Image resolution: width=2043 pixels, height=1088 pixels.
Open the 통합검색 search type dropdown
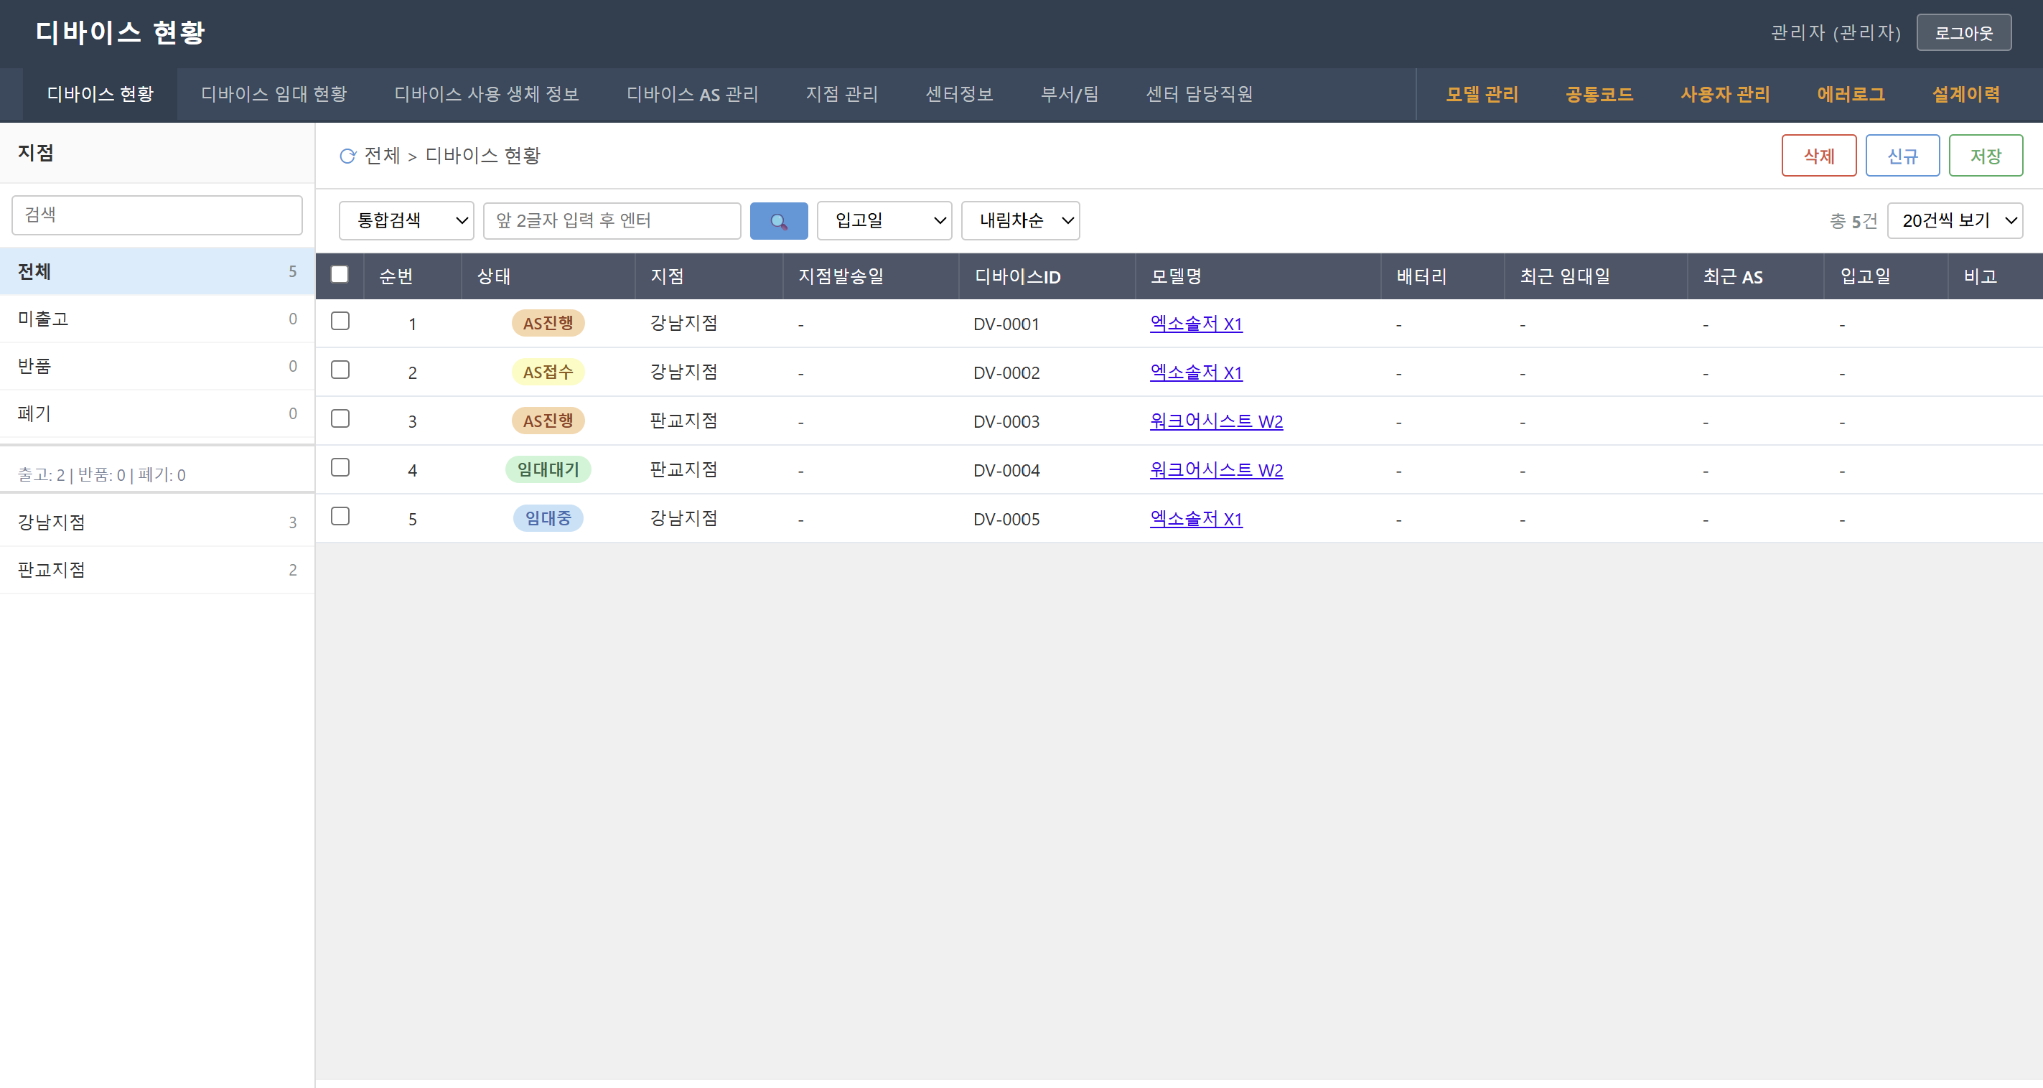(406, 220)
